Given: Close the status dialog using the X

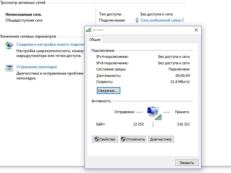Looking at the screenshot, I should (x=196, y=30).
